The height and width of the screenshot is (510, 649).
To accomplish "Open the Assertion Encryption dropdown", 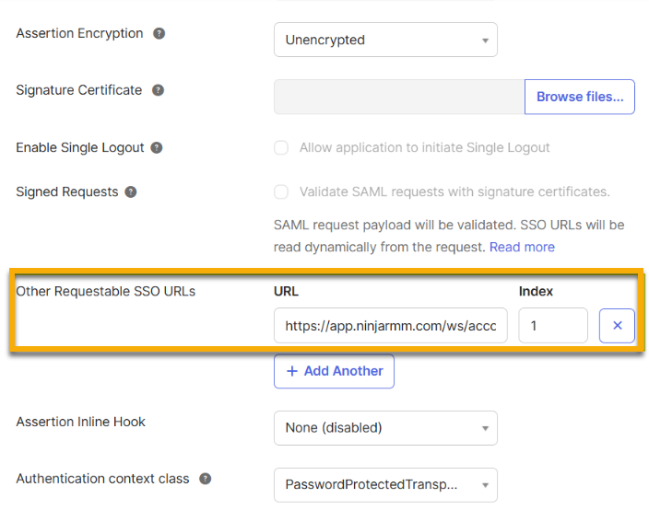I will tap(385, 40).
